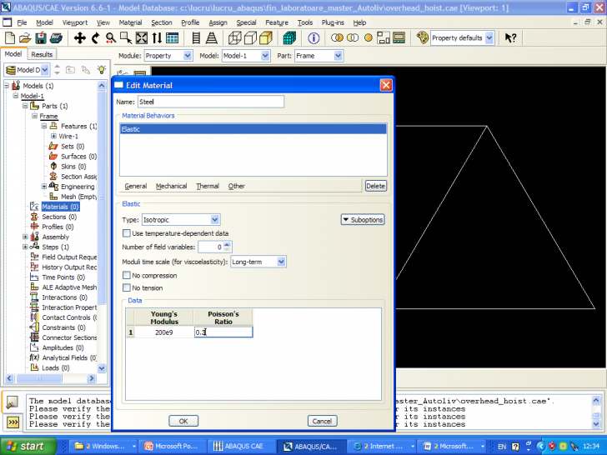This screenshot has height=455, width=607.
Task: Open the Mechanical behaviors menu
Action: click(171, 186)
